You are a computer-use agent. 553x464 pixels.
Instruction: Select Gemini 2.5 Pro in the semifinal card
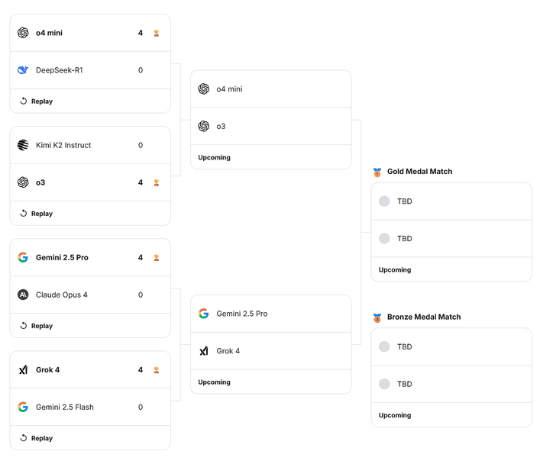pos(241,314)
